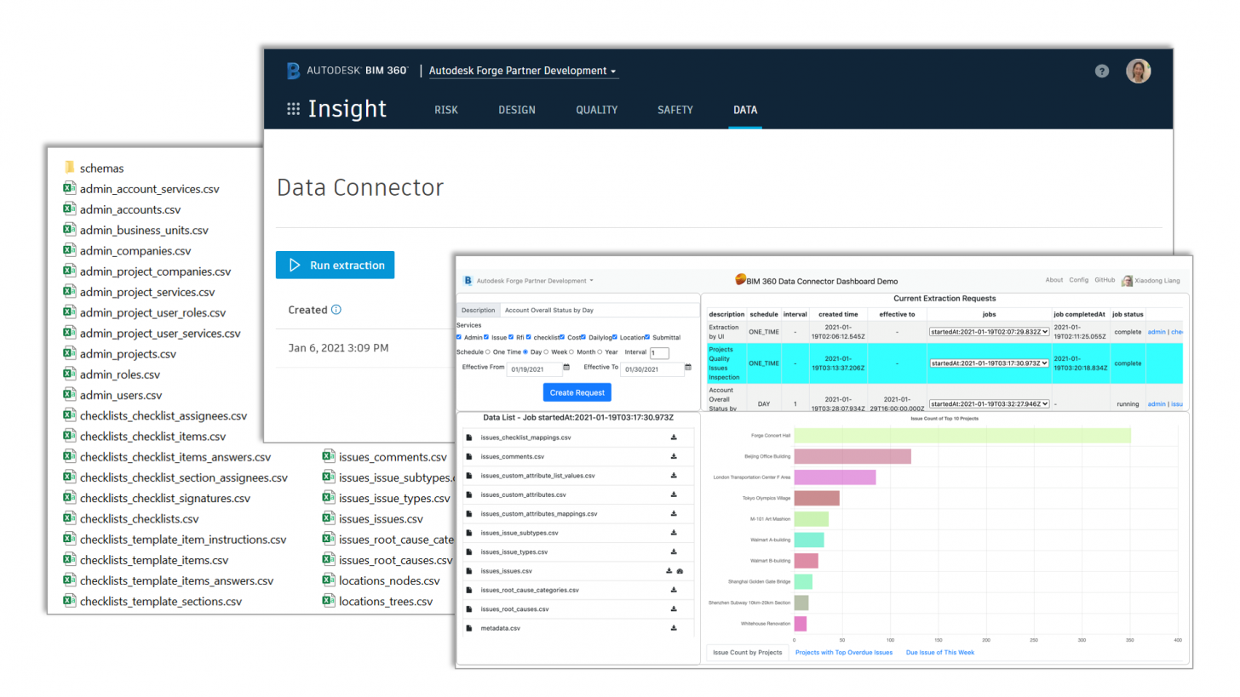
Task: Open the BIM 360 module switcher grid
Action: pos(293,110)
